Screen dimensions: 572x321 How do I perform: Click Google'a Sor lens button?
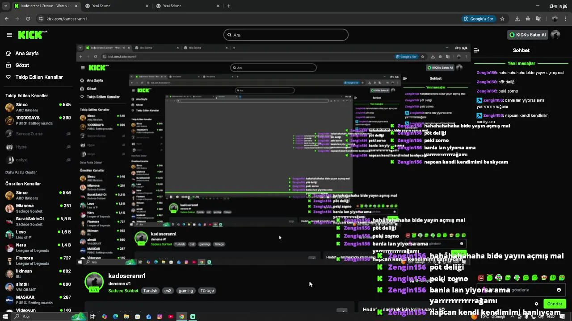point(479,19)
